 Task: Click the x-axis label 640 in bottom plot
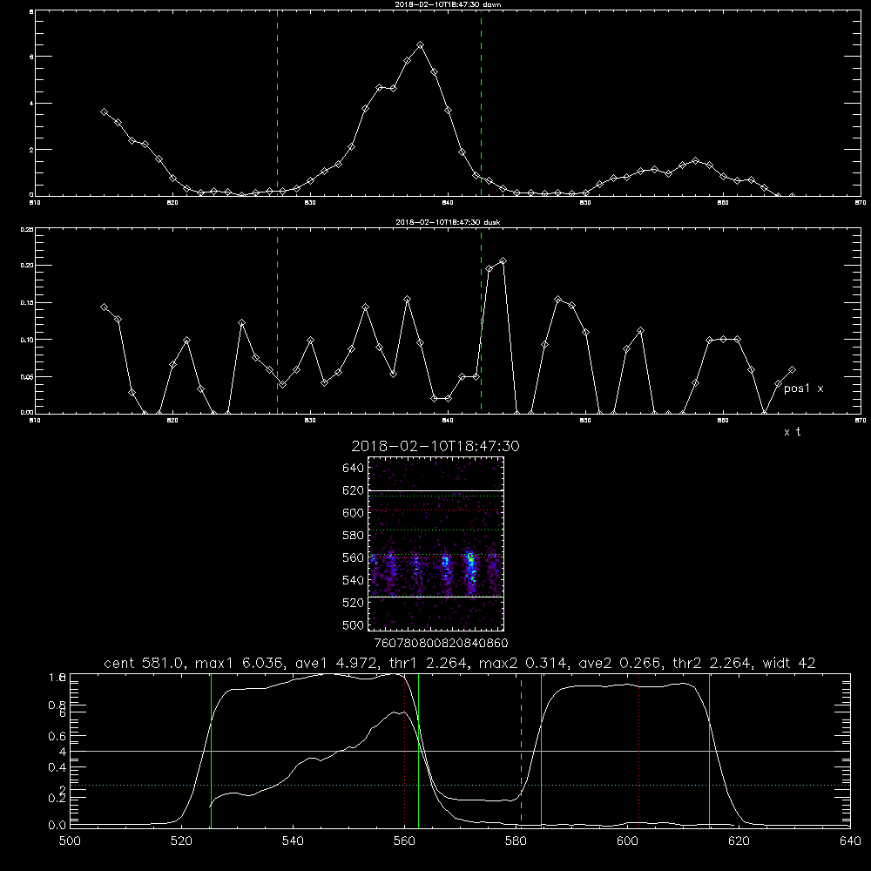[x=850, y=841]
